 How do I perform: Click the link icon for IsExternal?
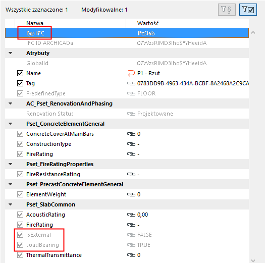click(x=131, y=235)
